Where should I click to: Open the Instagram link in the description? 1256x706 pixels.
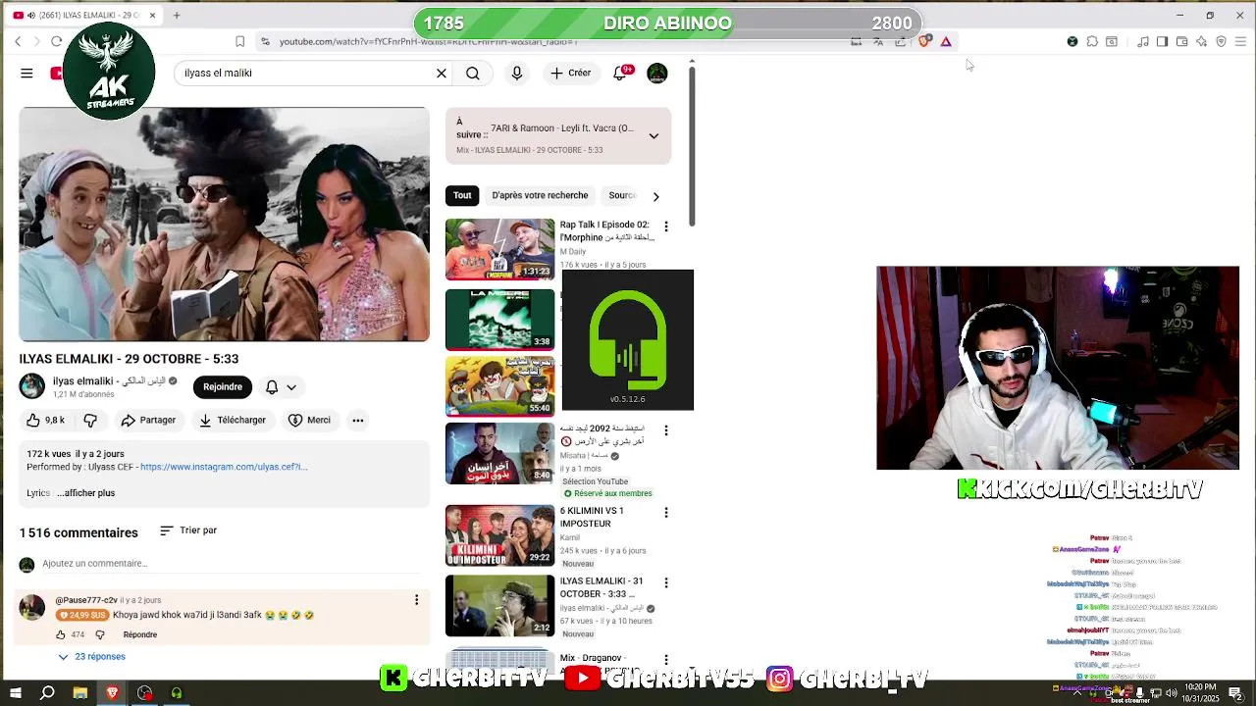pos(224,467)
